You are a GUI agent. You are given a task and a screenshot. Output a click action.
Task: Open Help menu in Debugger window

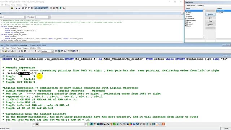pos(25,5)
